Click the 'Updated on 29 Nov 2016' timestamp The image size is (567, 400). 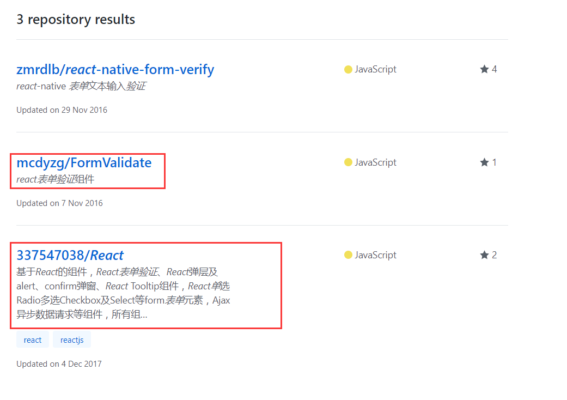tap(62, 110)
